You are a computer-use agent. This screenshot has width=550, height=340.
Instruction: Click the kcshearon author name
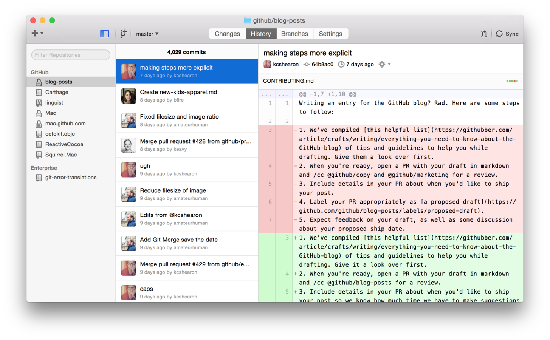(x=286, y=64)
